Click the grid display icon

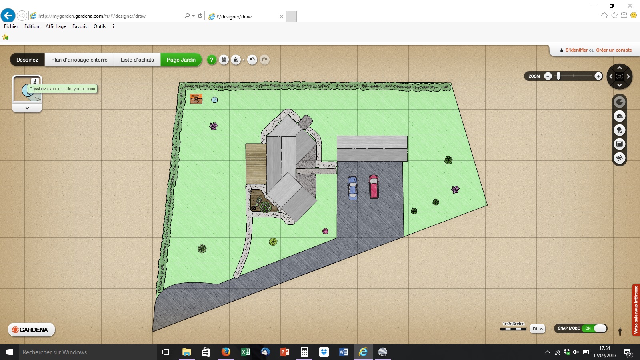click(620, 144)
